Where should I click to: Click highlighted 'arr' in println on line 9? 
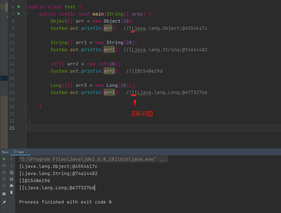pos(108,28)
